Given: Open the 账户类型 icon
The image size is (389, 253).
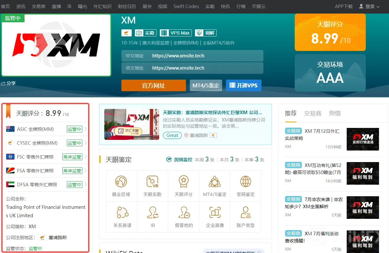Looking at the screenshot, I should 246,212.
